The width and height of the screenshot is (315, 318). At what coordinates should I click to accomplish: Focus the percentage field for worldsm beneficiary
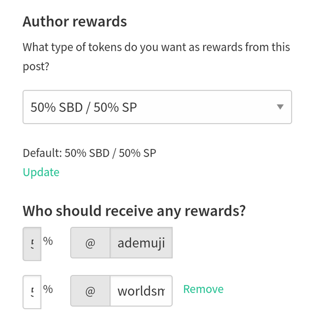[x=32, y=292]
